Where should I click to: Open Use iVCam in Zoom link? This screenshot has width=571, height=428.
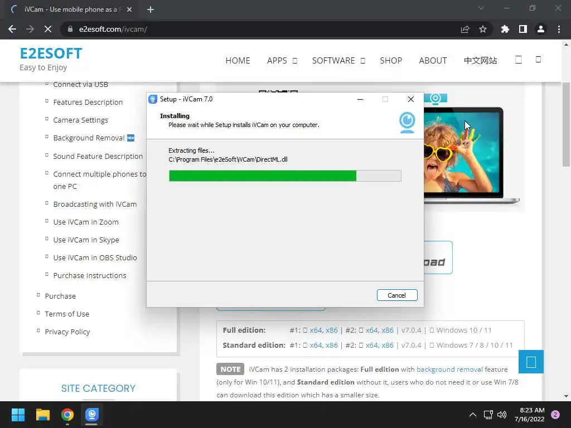(x=86, y=222)
